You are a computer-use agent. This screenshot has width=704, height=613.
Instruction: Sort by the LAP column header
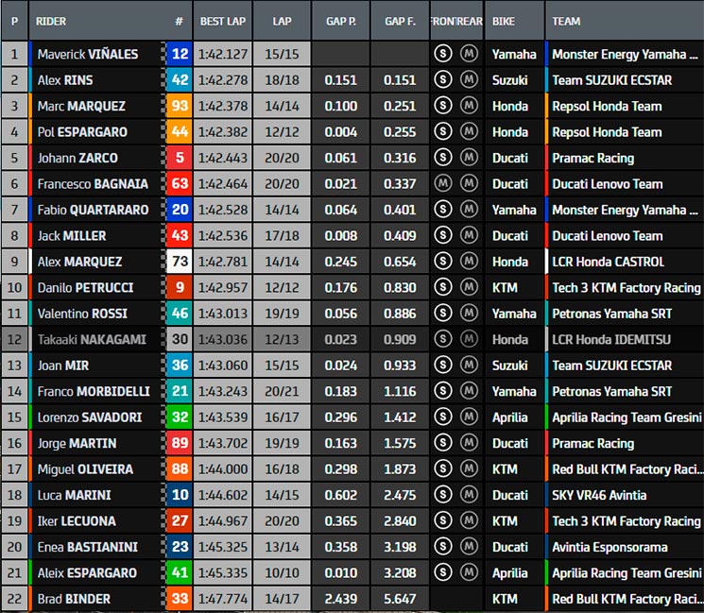282,21
